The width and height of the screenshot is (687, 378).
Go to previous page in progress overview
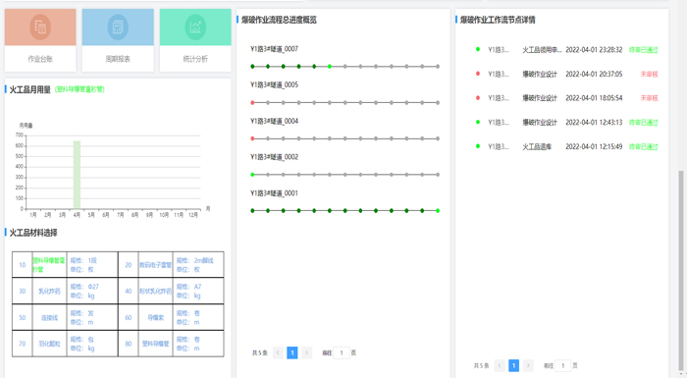pyautogui.click(x=278, y=353)
